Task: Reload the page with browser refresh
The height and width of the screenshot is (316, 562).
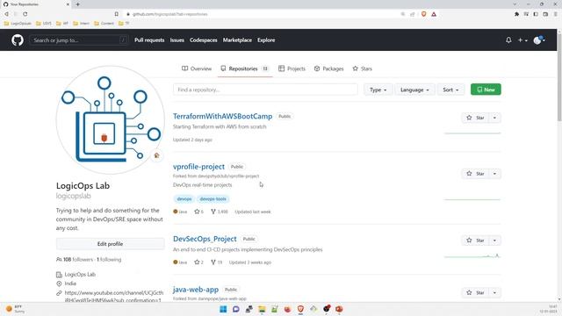Action: coord(25,14)
